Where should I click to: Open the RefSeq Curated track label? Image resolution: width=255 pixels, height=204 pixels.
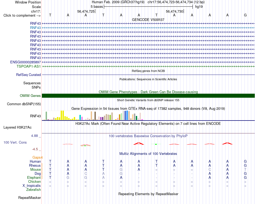pyautogui.click(x=28, y=75)
